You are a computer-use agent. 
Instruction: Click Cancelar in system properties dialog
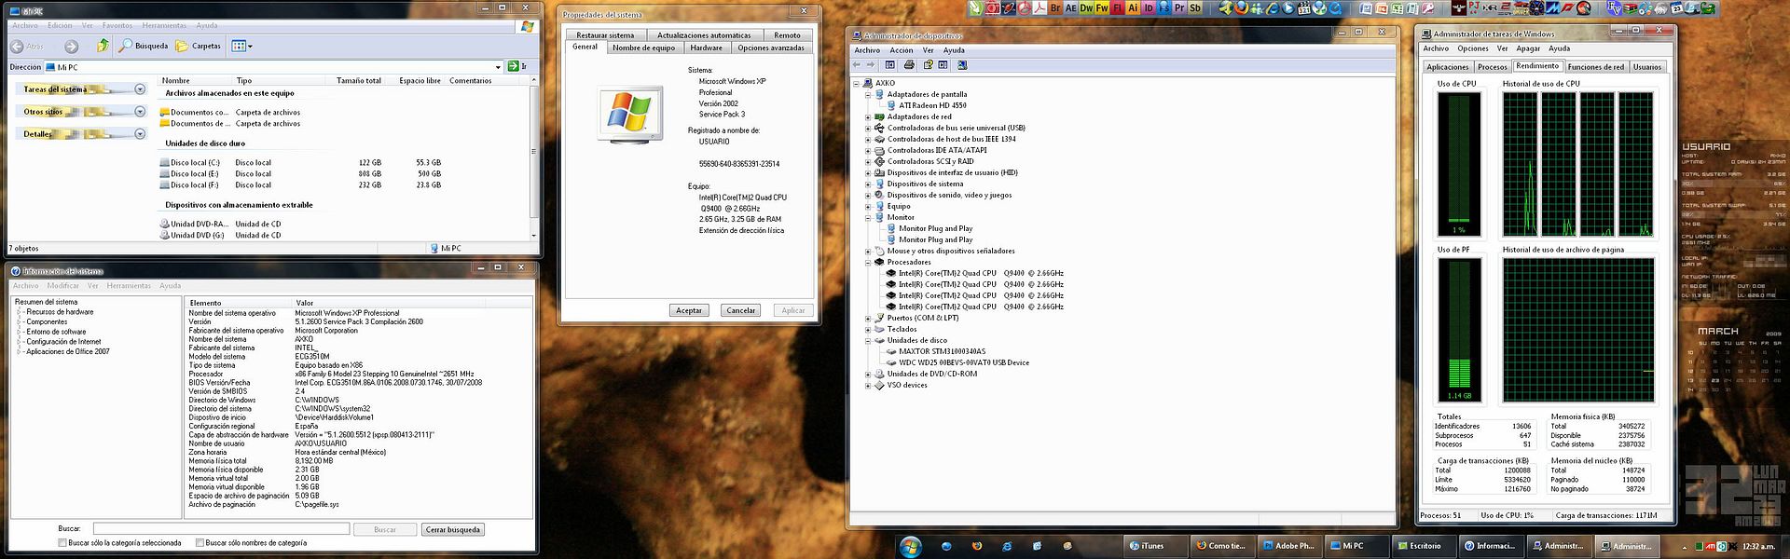[x=741, y=310]
